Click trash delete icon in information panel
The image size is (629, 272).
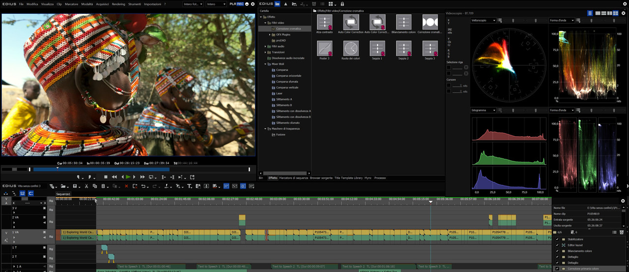tap(622, 232)
